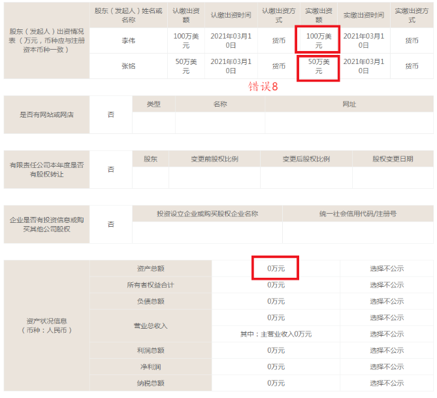The width and height of the screenshot is (437, 398).
Task: Click the 资产总额 row label
Action: click(x=150, y=269)
